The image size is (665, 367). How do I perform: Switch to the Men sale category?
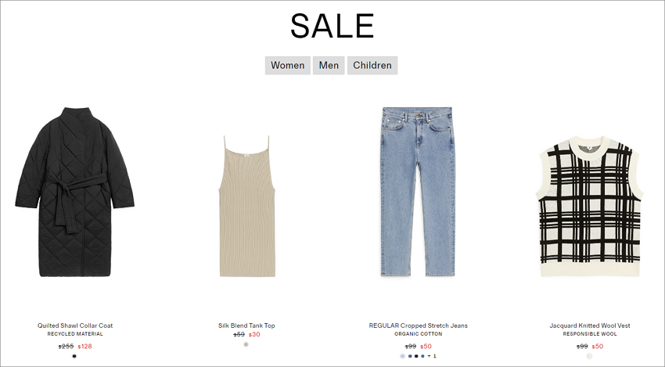coord(329,65)
